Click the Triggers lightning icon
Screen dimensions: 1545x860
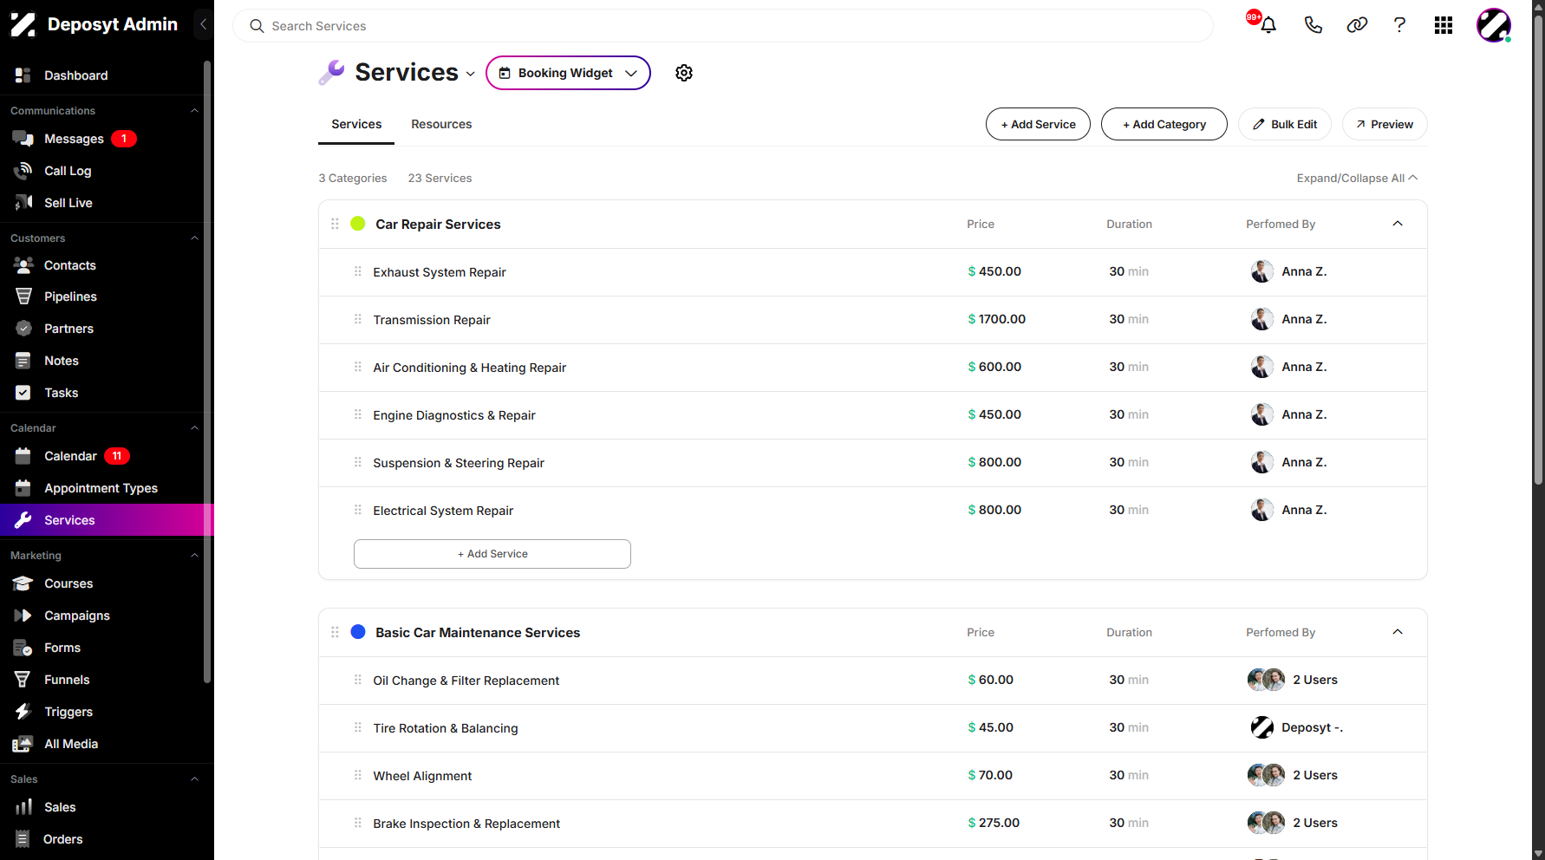pos(23,712)
